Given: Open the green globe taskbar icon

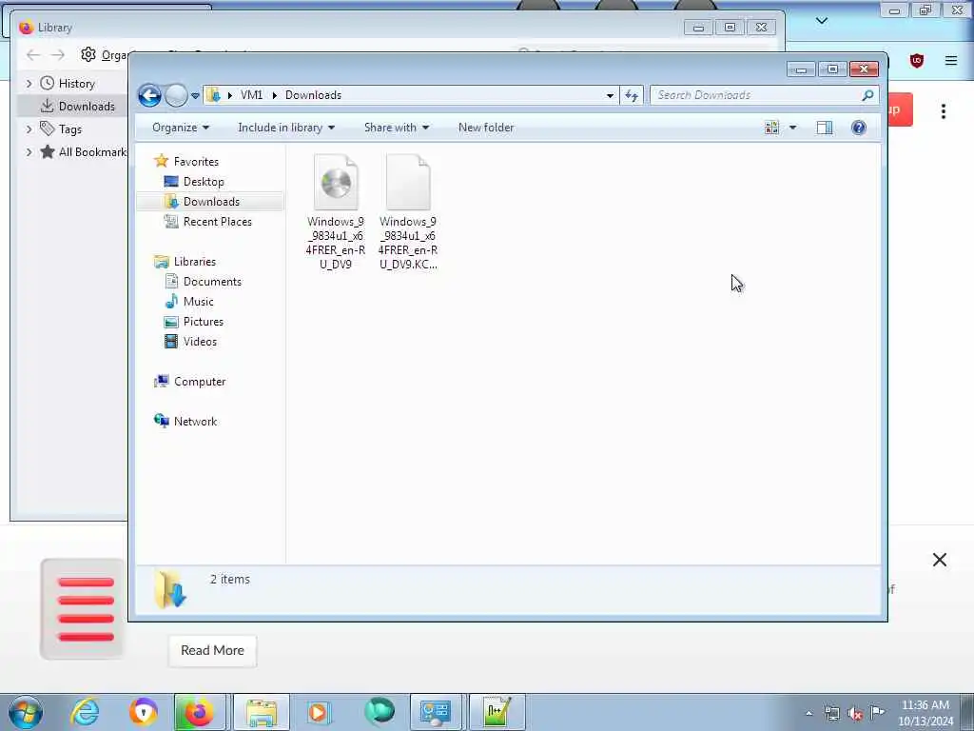Looking at the screenshot, I should [380, 712].
